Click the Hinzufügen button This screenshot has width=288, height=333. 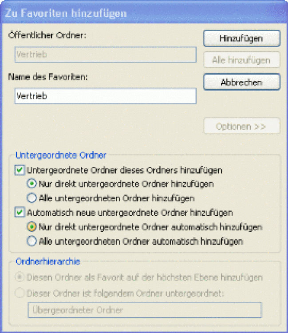pyautogui.click(x=241, y=38)
